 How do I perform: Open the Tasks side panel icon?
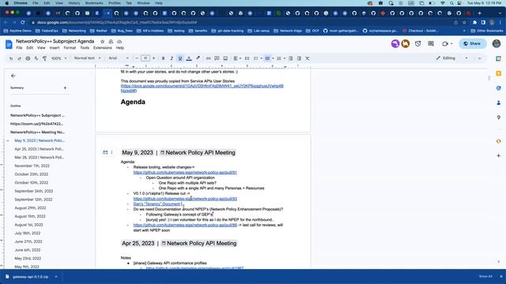click(x=499, y=88)
